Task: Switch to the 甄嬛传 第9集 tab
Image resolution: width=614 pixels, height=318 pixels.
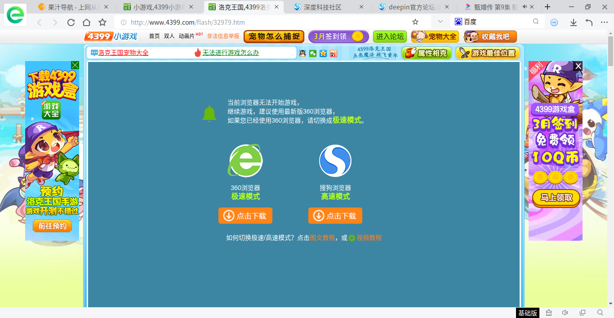Action: [x=500, y=7]
